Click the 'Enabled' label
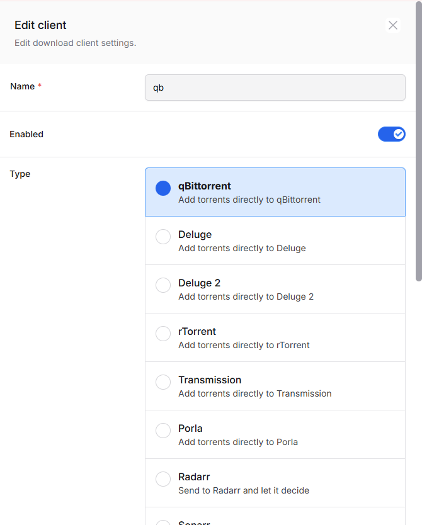422x525 pixels. [x=26, y=134]
